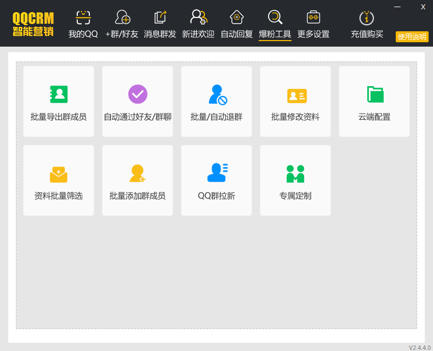The width and height of the screenshot is (433, 351).
Task: Minimize the QQCRM window
Action: pos(397,7)
